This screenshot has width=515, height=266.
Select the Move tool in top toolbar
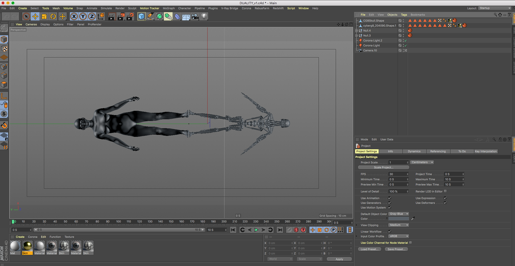pyautogui.click(x=35, y=17)
